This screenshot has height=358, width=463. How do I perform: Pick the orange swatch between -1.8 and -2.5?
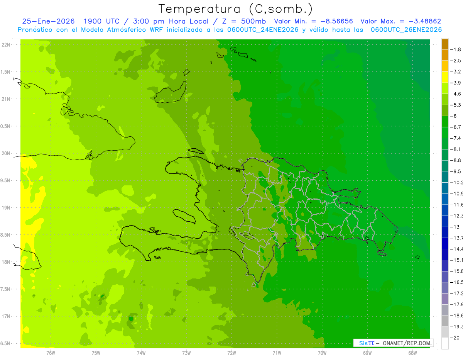pos(445,55)
